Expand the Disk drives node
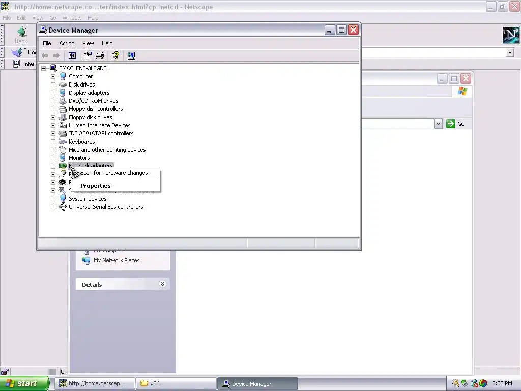Image resolution: width=521 pixels, height=391 pixels. [53, 85]
